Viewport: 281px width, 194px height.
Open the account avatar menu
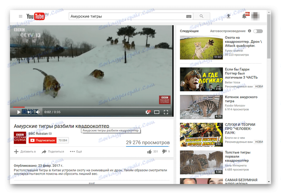pyautogui.click(x=255, y=16)
